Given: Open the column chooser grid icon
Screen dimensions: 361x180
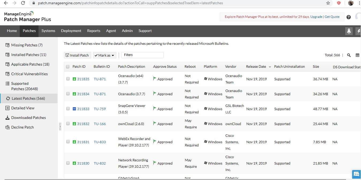Looking at the screenshot, I should 358,55.
